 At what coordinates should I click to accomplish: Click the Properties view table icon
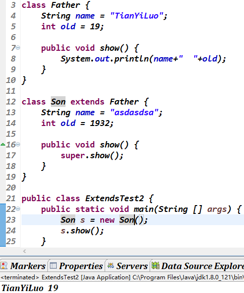pyautogui.click(x=53, y=266)
